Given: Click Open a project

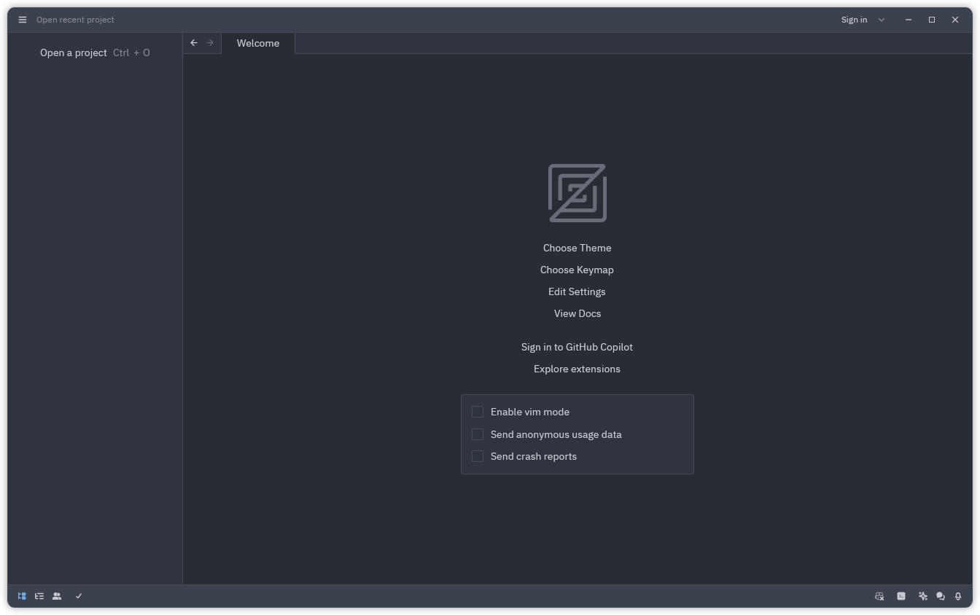Looking at the screenshot, I should tap(73, 52).
